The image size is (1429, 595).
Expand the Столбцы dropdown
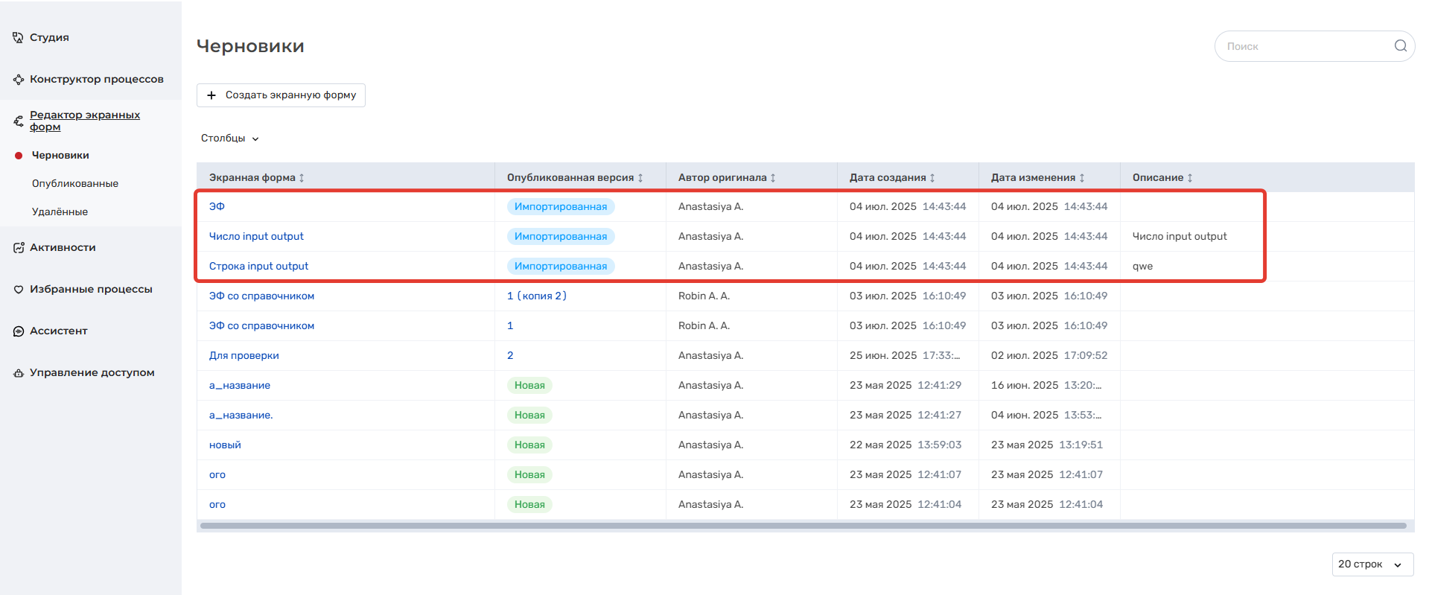[x=230, y=139]
